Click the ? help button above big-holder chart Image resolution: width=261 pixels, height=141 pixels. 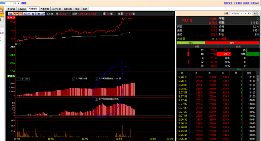click(x=18, y=79)
